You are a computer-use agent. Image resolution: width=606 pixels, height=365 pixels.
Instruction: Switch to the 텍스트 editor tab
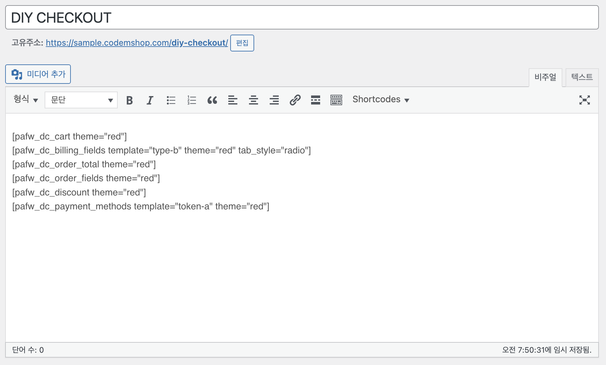pyautogui.click(x=582, y=77)
